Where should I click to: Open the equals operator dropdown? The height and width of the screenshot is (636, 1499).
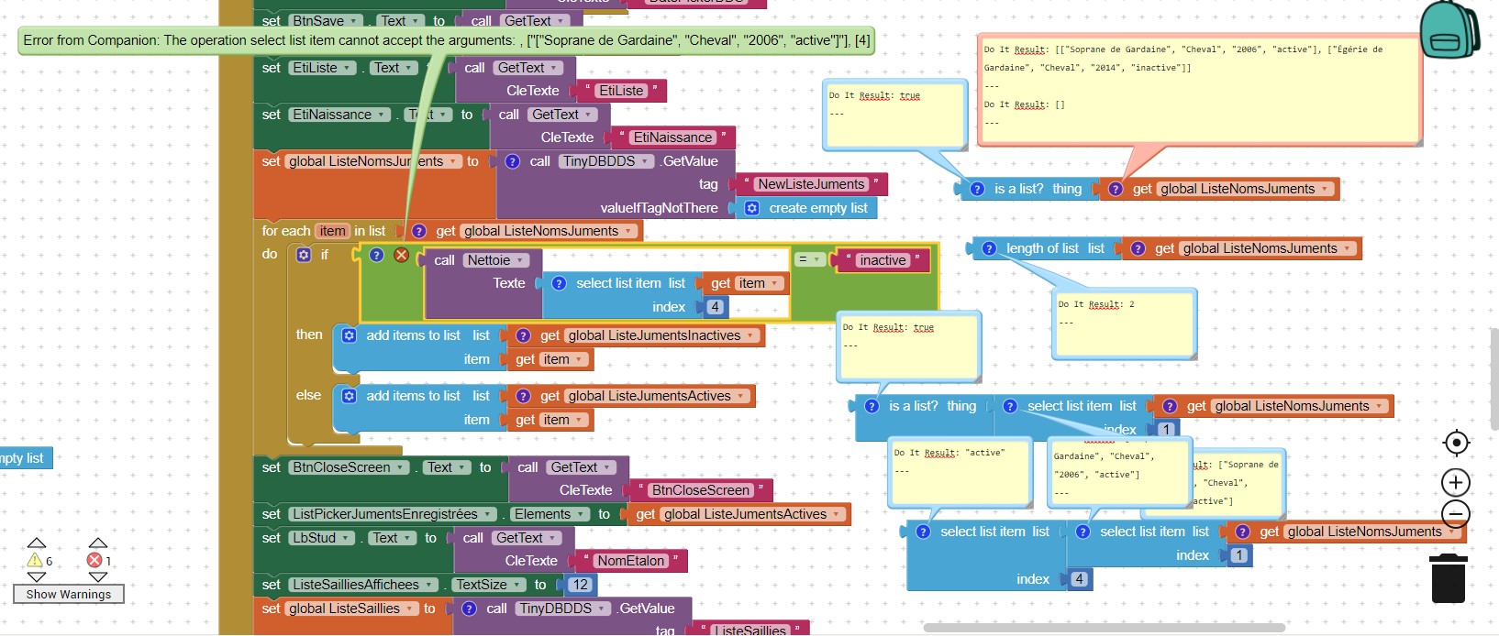pos(808,260)
